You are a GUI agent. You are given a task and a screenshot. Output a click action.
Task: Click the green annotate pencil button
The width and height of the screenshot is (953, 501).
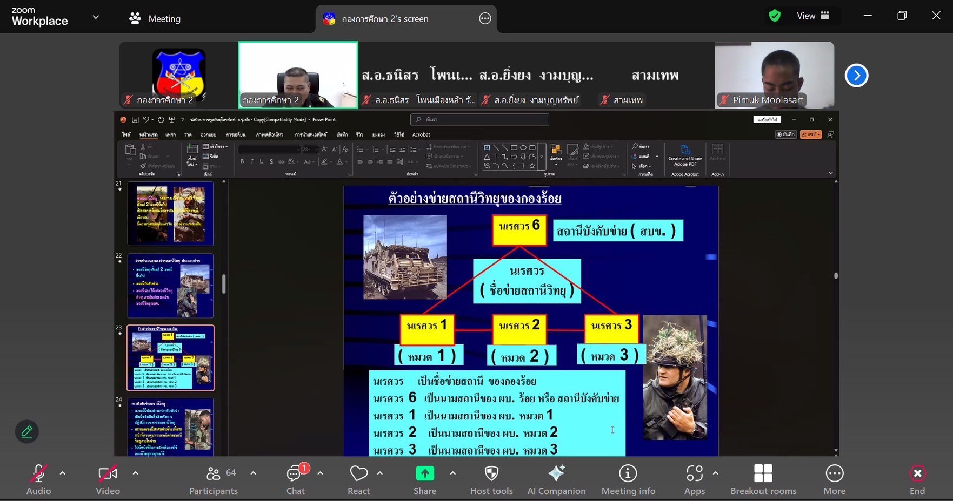pos(27,431)
